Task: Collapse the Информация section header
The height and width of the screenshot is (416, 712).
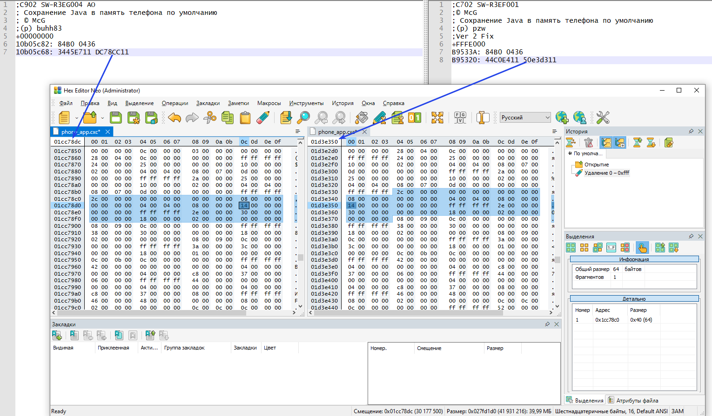Action: [634, 259]
